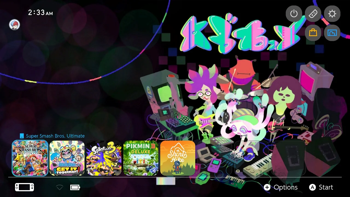This screenshot has height=197, width=350.
Task: Click the 2:33 AM clock
Action: pyautogui.click(x=40, y=12)
